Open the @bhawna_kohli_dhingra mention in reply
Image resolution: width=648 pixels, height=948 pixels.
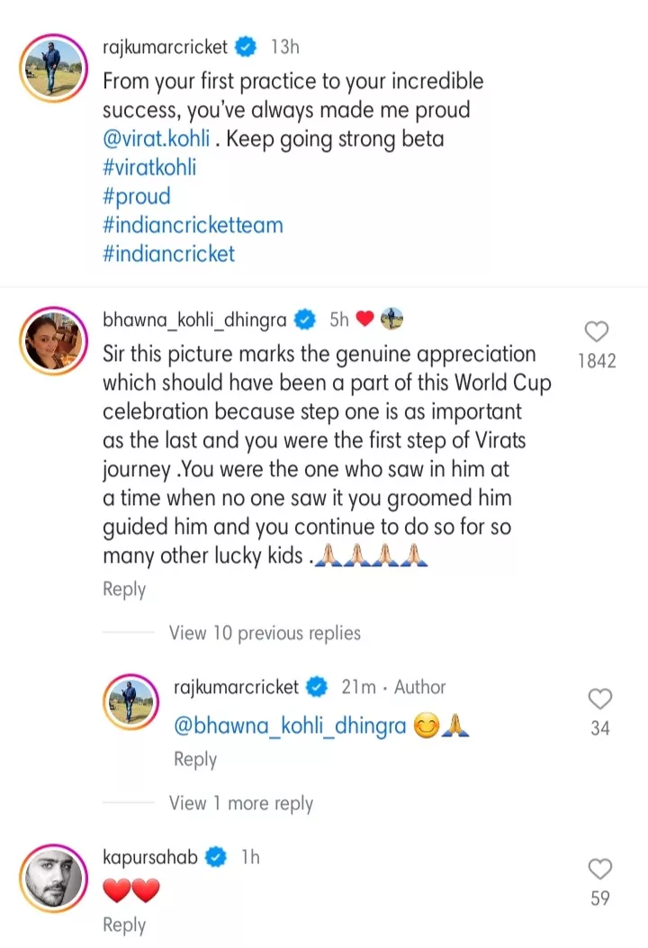click(x=290, y=727)
